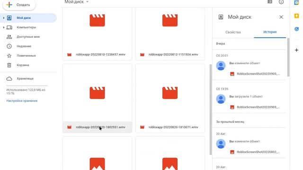Open the Мой диск header dropdown arrow
Image resolution: width=303 pixels, height=170 pixels.
[x=87, y=2]
